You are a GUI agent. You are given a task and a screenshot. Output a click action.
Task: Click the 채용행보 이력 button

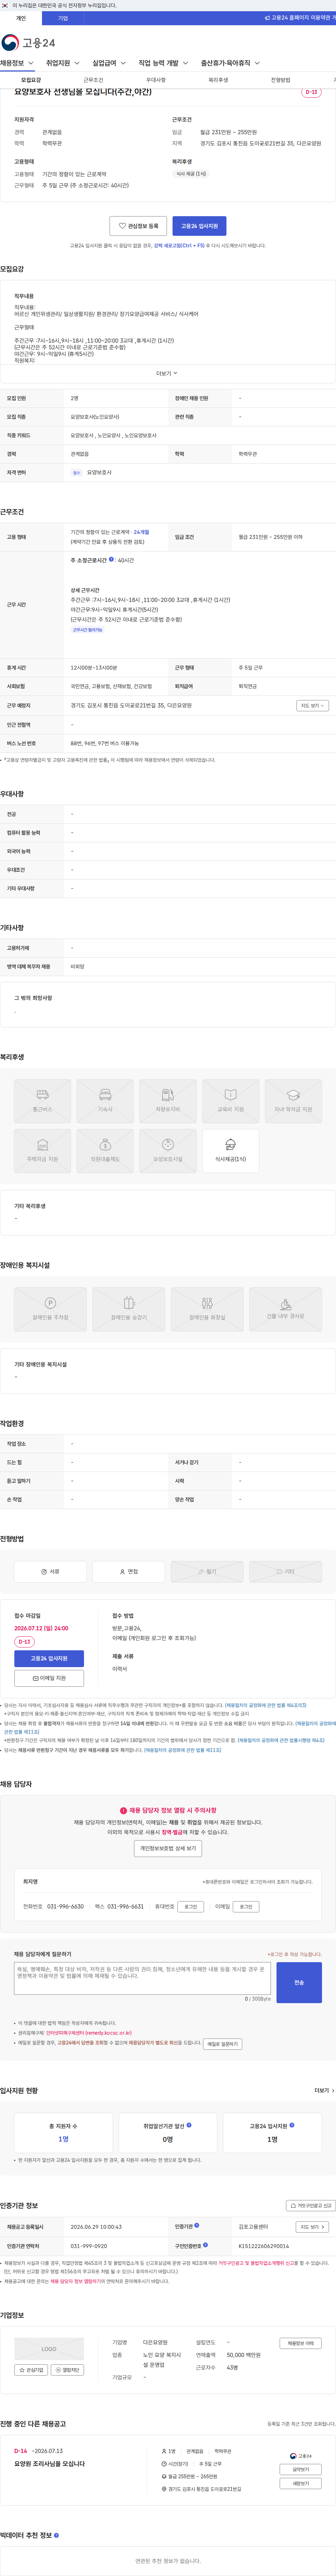(x=300, y=2343)
